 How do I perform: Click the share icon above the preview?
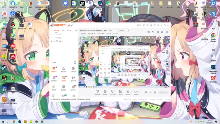point(167,32)
